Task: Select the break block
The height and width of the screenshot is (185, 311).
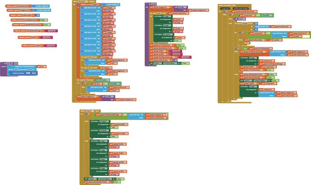Action: click(247, 43)
